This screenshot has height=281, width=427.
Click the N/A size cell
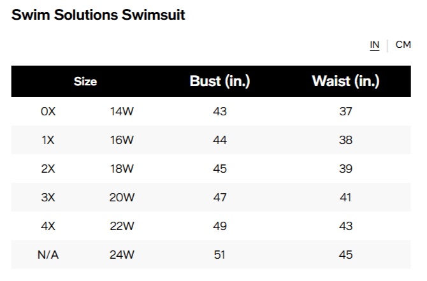click(x=48, y=255)
